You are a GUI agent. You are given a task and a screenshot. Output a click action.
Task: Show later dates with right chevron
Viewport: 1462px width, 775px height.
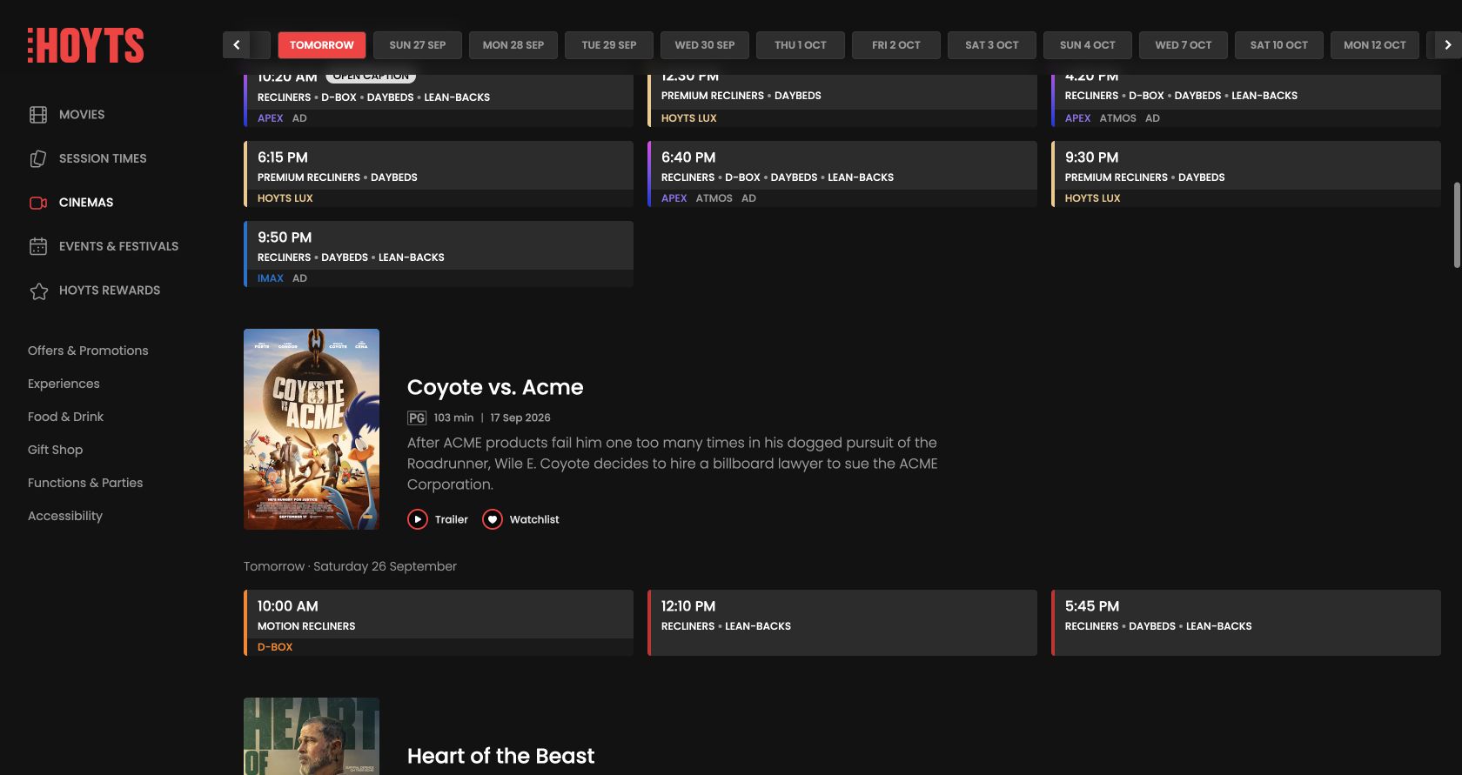pos(1448,45)
